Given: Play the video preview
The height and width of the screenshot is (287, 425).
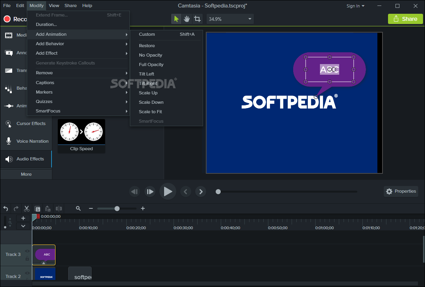Looking at the screenshot, I should click(168, 191).
